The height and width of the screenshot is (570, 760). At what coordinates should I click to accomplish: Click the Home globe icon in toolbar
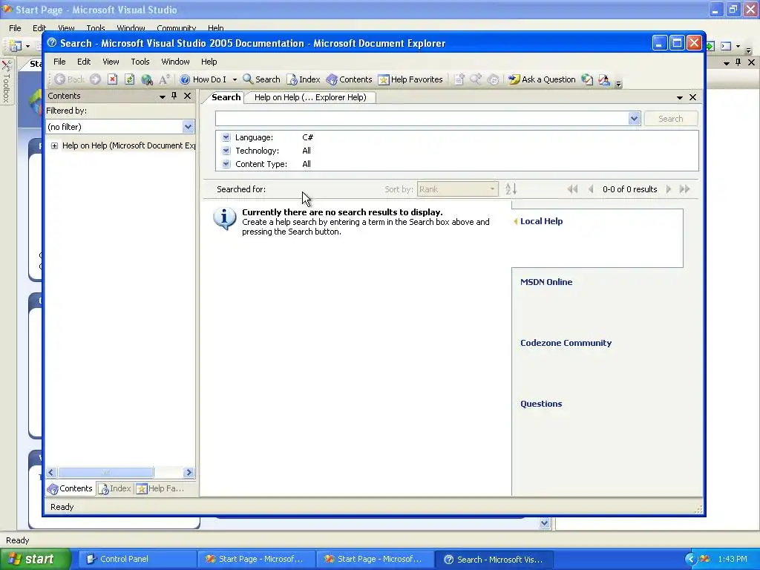pyautogui.click(x=146, y=79)
